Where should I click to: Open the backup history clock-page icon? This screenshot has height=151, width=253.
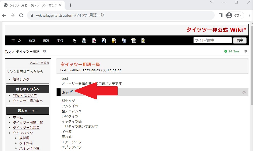point(84,41)
